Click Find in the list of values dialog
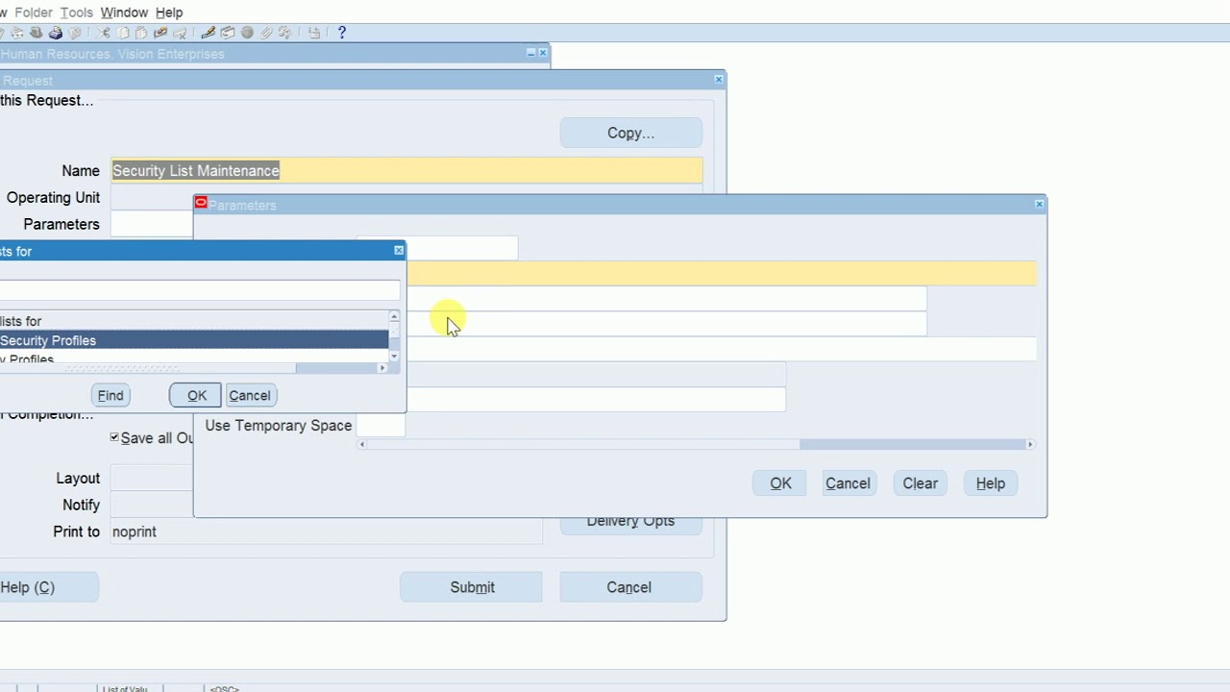The image size is (1230, 692). pos(111,395)
